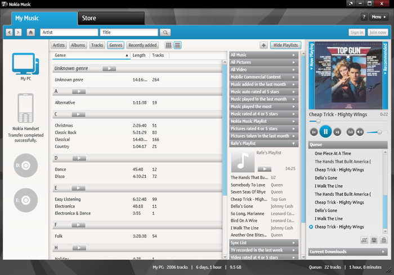Collapse the Rafe's Playlist section
394x275 pixels.
(x=264, y=143)
